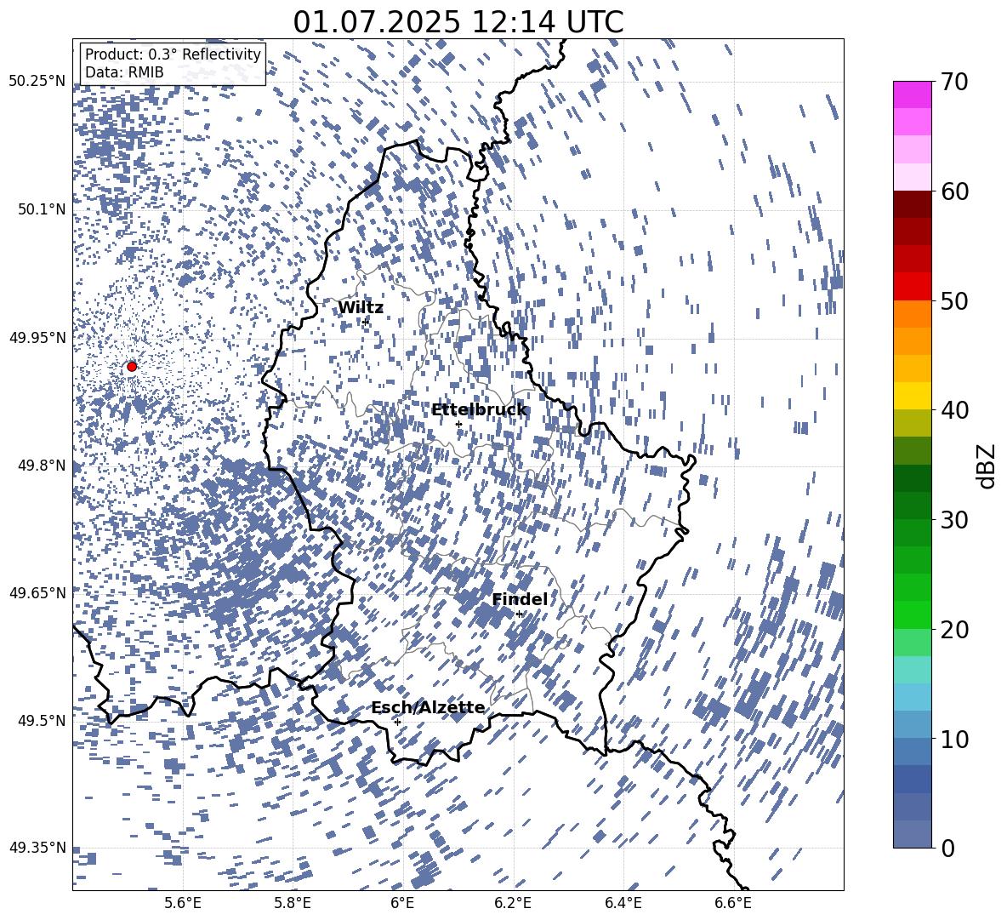
Task: Click the 5.6°E longitude label
Action: pyautogui.click(x=183, y=904)
